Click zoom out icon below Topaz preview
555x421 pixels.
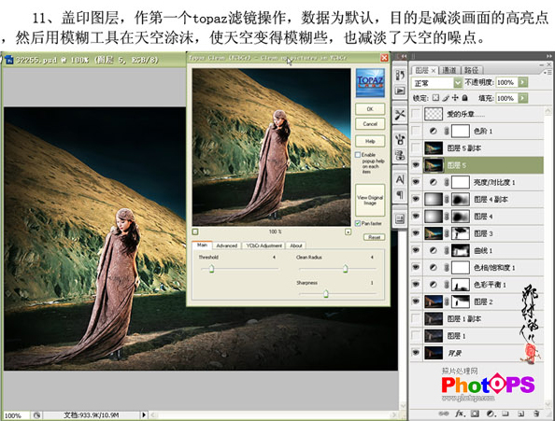(x=195, y=232)
